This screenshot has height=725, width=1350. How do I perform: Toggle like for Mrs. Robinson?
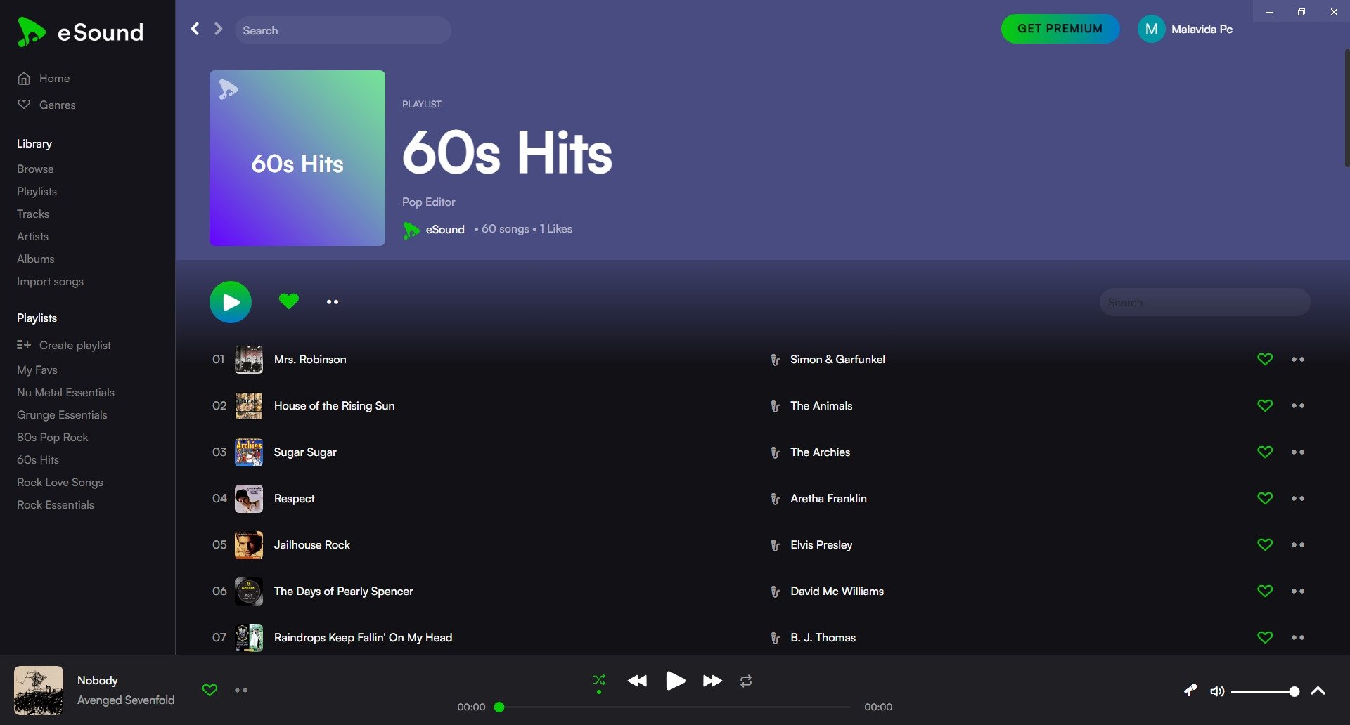[x=1265, y=359]
